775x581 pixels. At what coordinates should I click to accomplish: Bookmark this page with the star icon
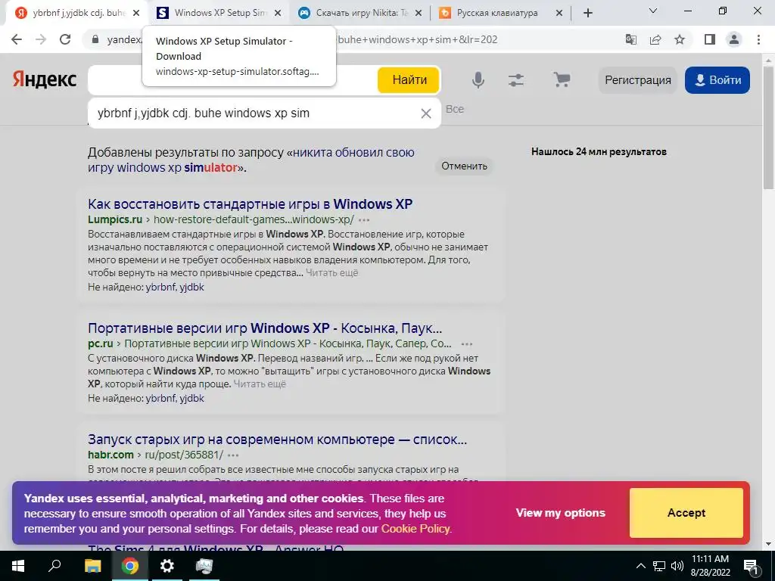pyautogui.click(x=680, y=39)
